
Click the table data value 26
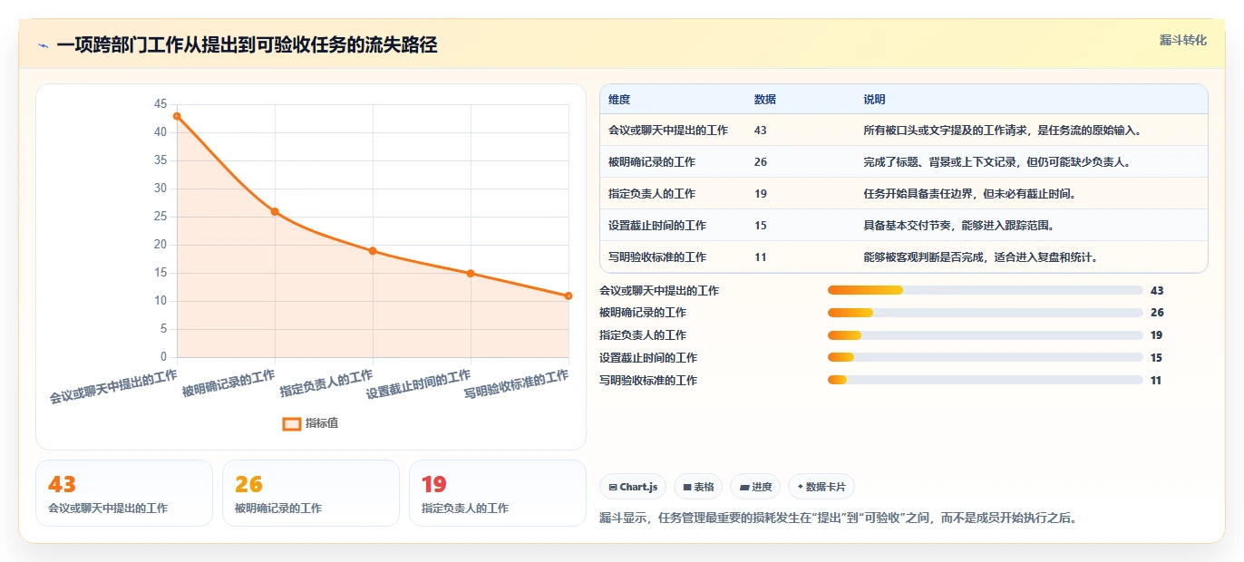(760, 162)
